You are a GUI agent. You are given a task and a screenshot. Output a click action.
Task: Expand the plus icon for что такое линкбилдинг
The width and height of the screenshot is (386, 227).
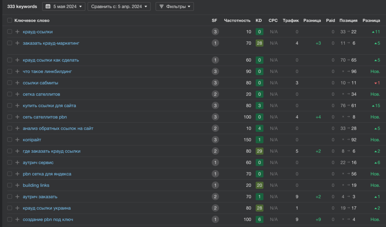tap(17, 72)
